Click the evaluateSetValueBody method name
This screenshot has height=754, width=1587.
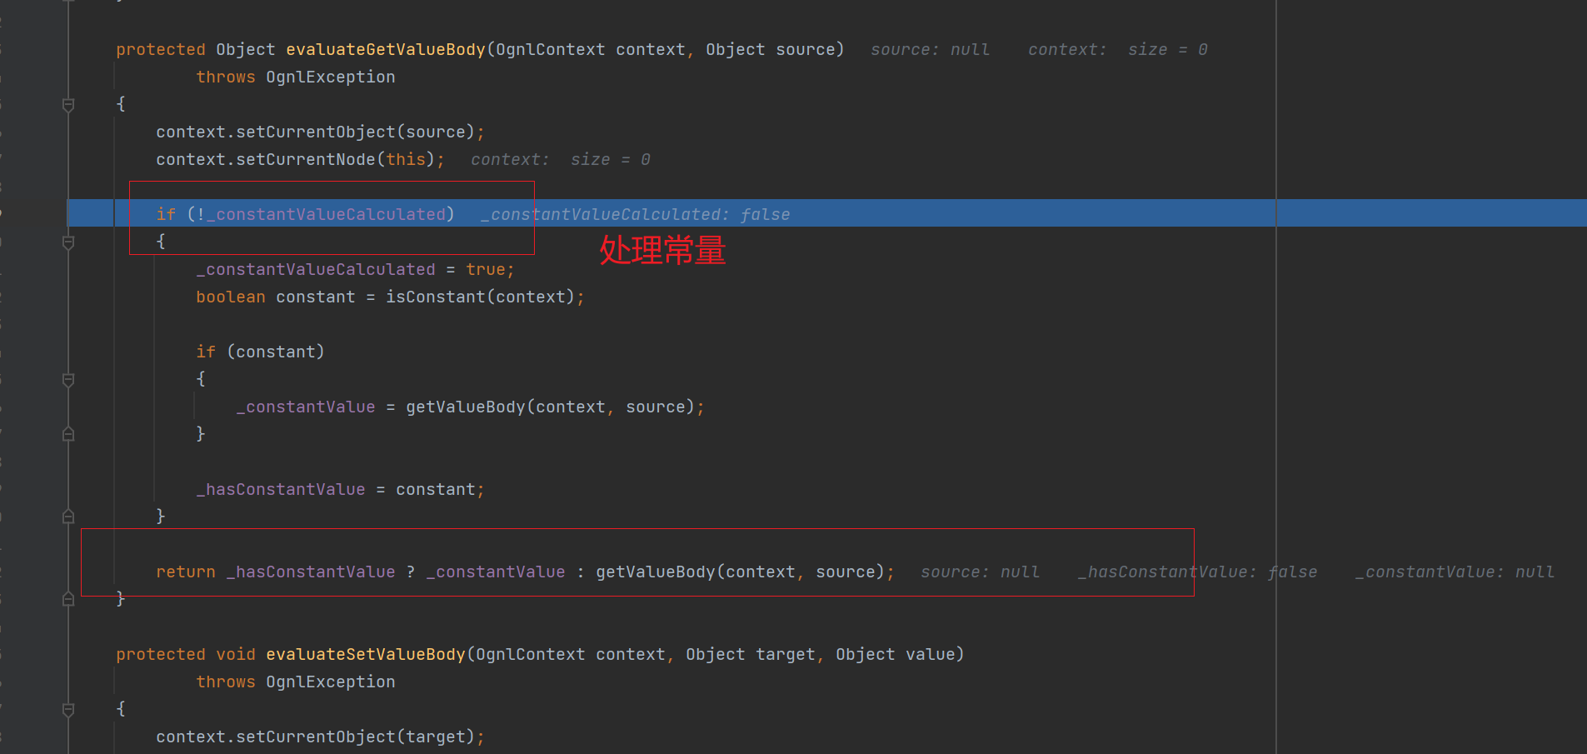click(x=366, y=655)
